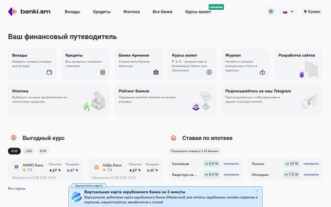Click the dollar icon in Курсы валют card
This screenshot has height=207, width=331.
pos(209,72)
